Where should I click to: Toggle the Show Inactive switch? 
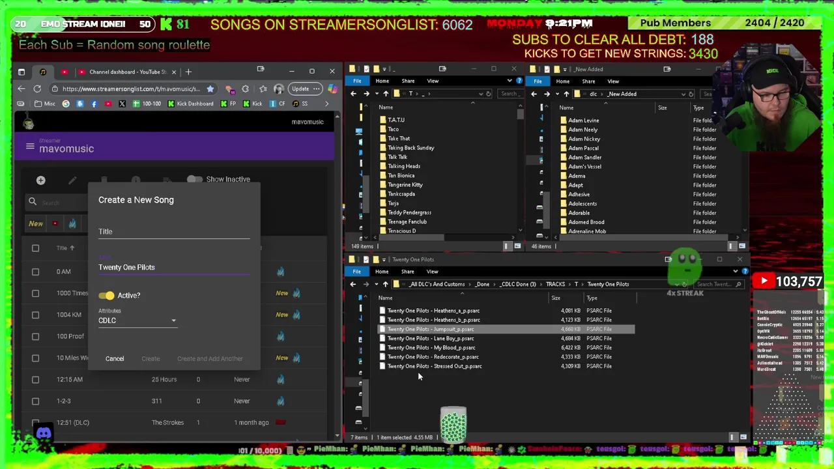point(194,179)
